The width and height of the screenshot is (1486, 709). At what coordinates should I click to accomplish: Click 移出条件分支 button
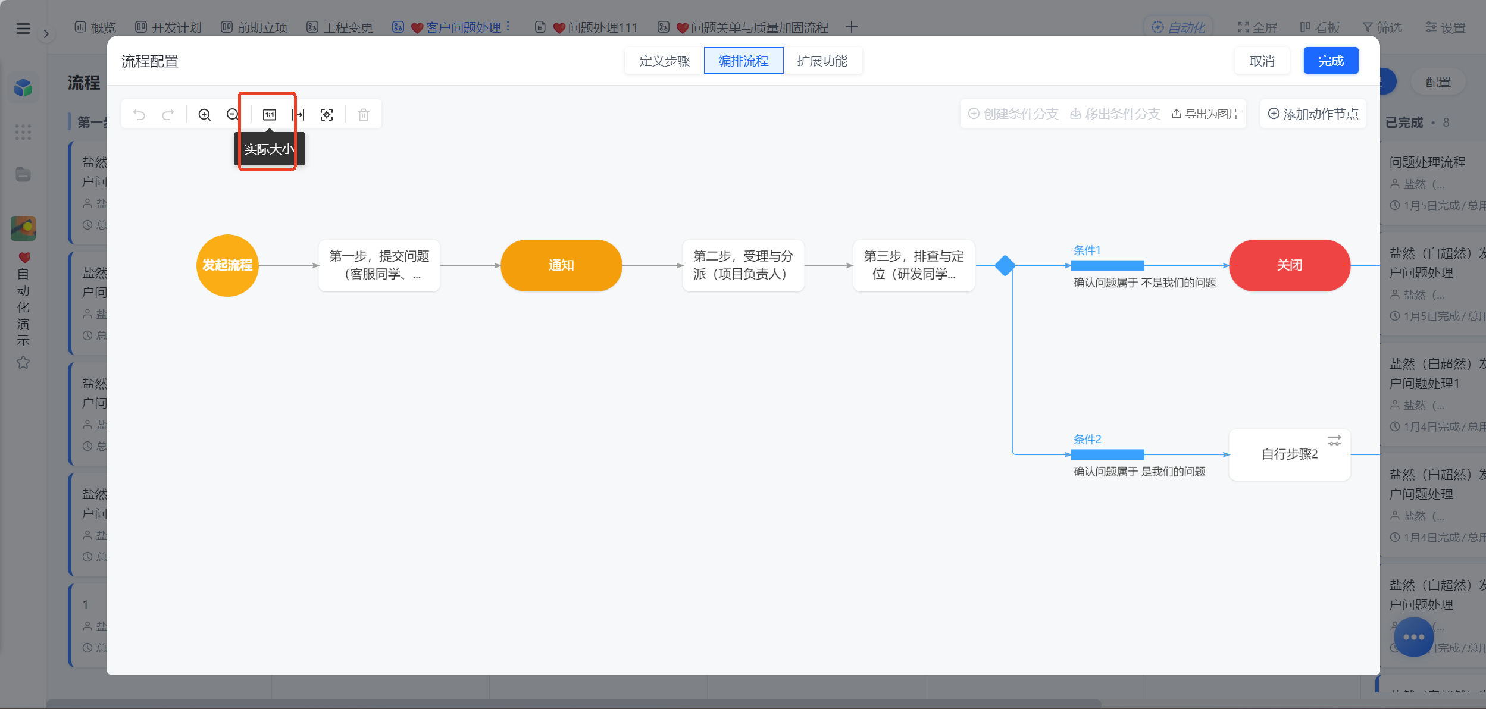click(x=1115, y=114)
